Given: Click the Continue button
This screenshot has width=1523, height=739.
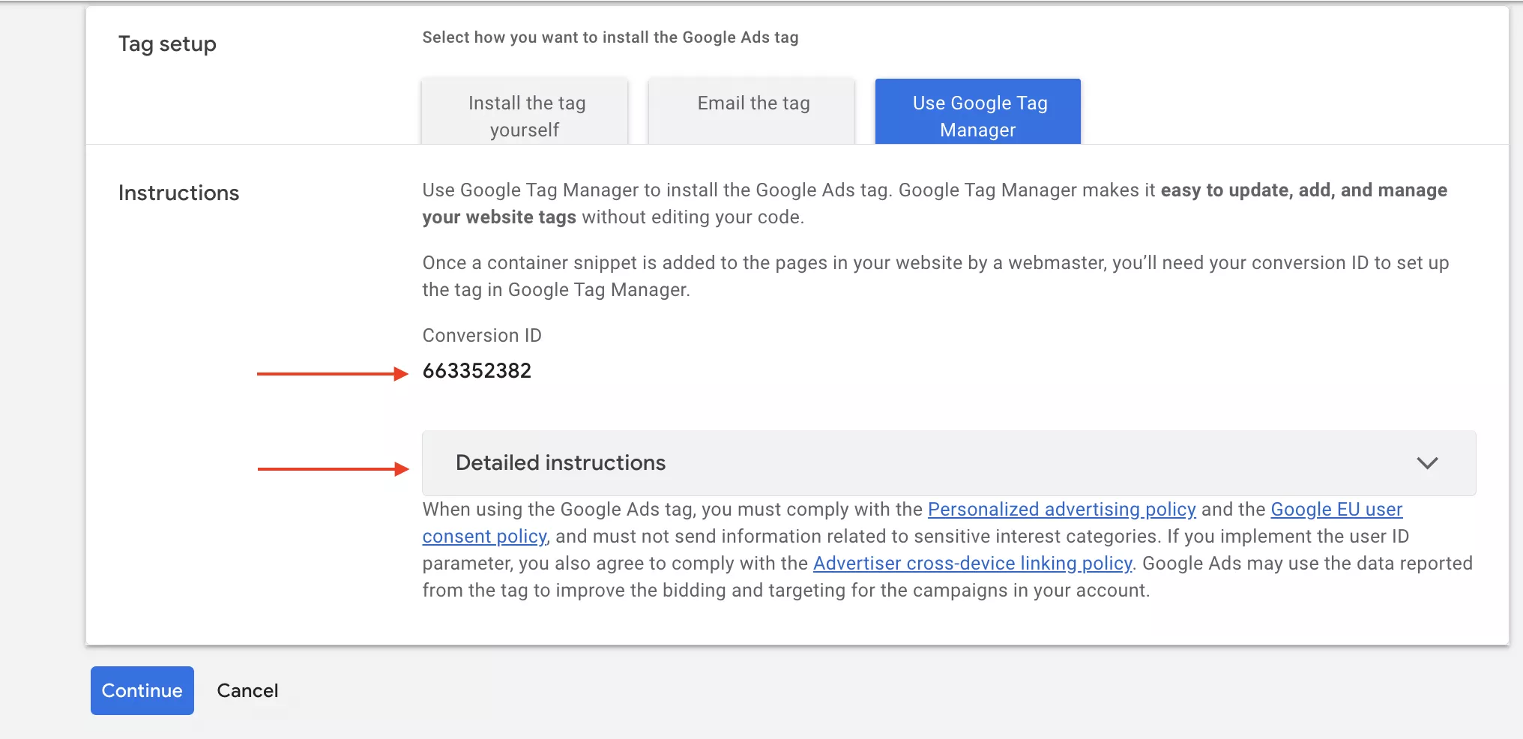Looking at the screenshot, I should point(142,690).
